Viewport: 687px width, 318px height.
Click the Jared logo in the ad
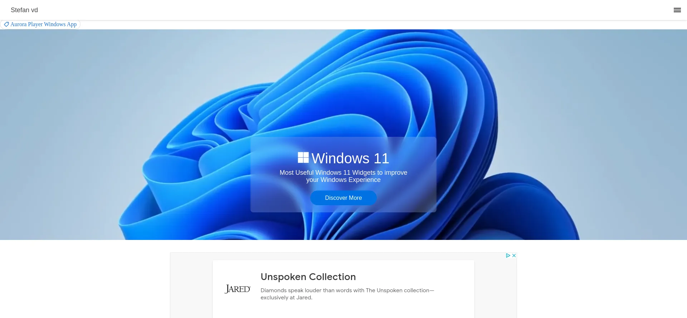[x=238, y=289]
